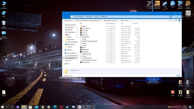The image size is (194, 109).
Task: Open the Recycle Bin desktop icon
Action: (4, 25)
